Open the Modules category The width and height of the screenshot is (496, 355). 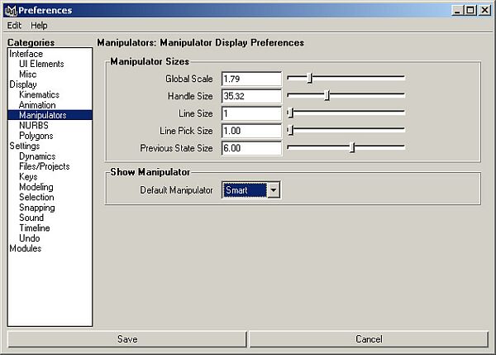click(x=25, y=248)
